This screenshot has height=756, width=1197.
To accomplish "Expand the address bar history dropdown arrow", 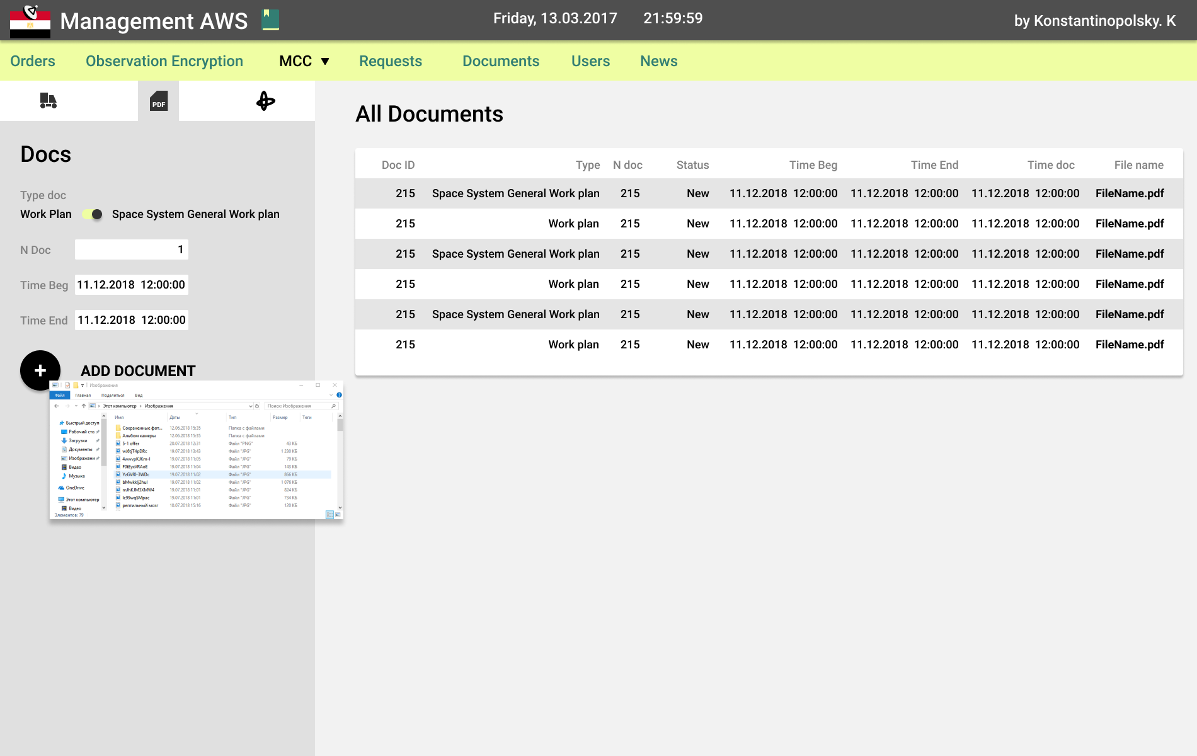I will 251,406.
